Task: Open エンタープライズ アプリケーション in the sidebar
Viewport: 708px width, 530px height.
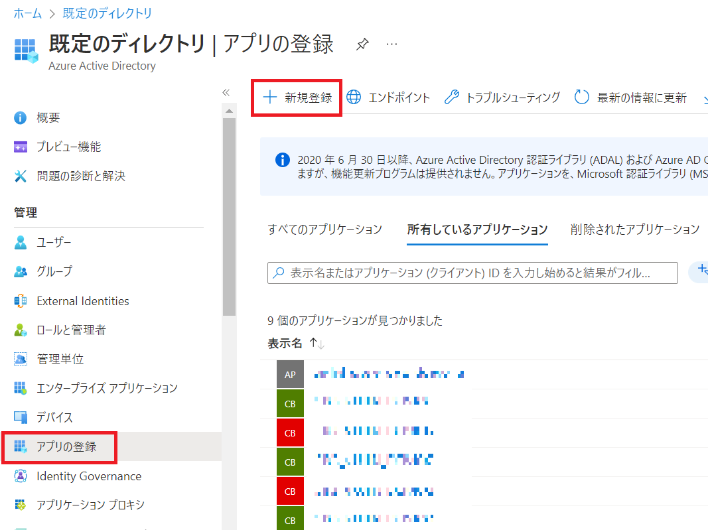Action: 107,388
